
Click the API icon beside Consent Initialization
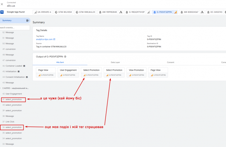click(x=27, y=77)
